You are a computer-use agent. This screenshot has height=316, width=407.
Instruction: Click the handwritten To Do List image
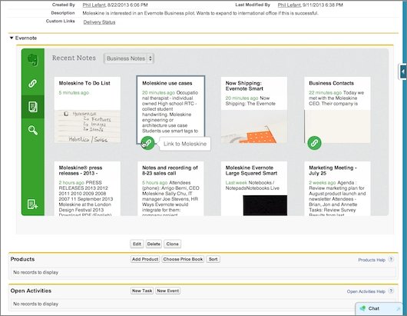click(88, 126)
